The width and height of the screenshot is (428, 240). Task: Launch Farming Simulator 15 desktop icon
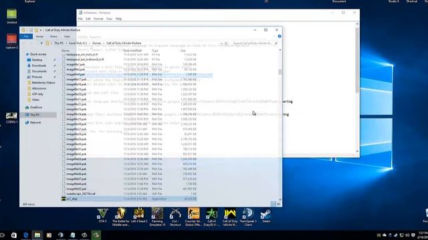157,217
